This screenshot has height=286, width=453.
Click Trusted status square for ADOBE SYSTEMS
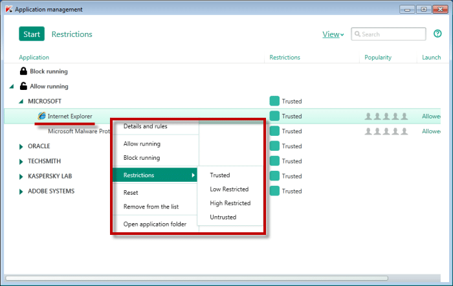(274, 191)
